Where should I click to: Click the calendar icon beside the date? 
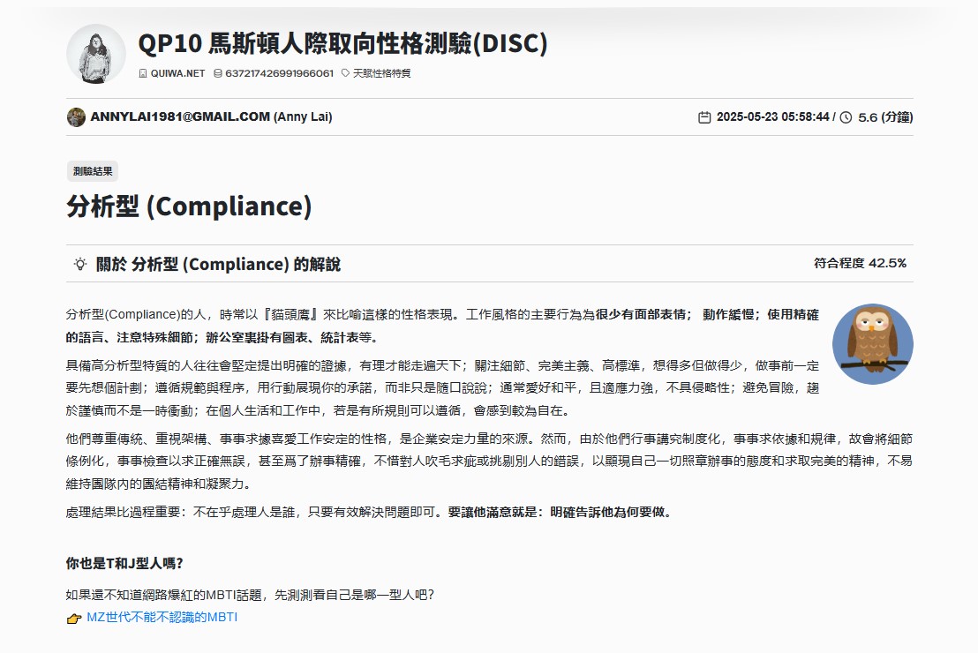pos(704,117)
